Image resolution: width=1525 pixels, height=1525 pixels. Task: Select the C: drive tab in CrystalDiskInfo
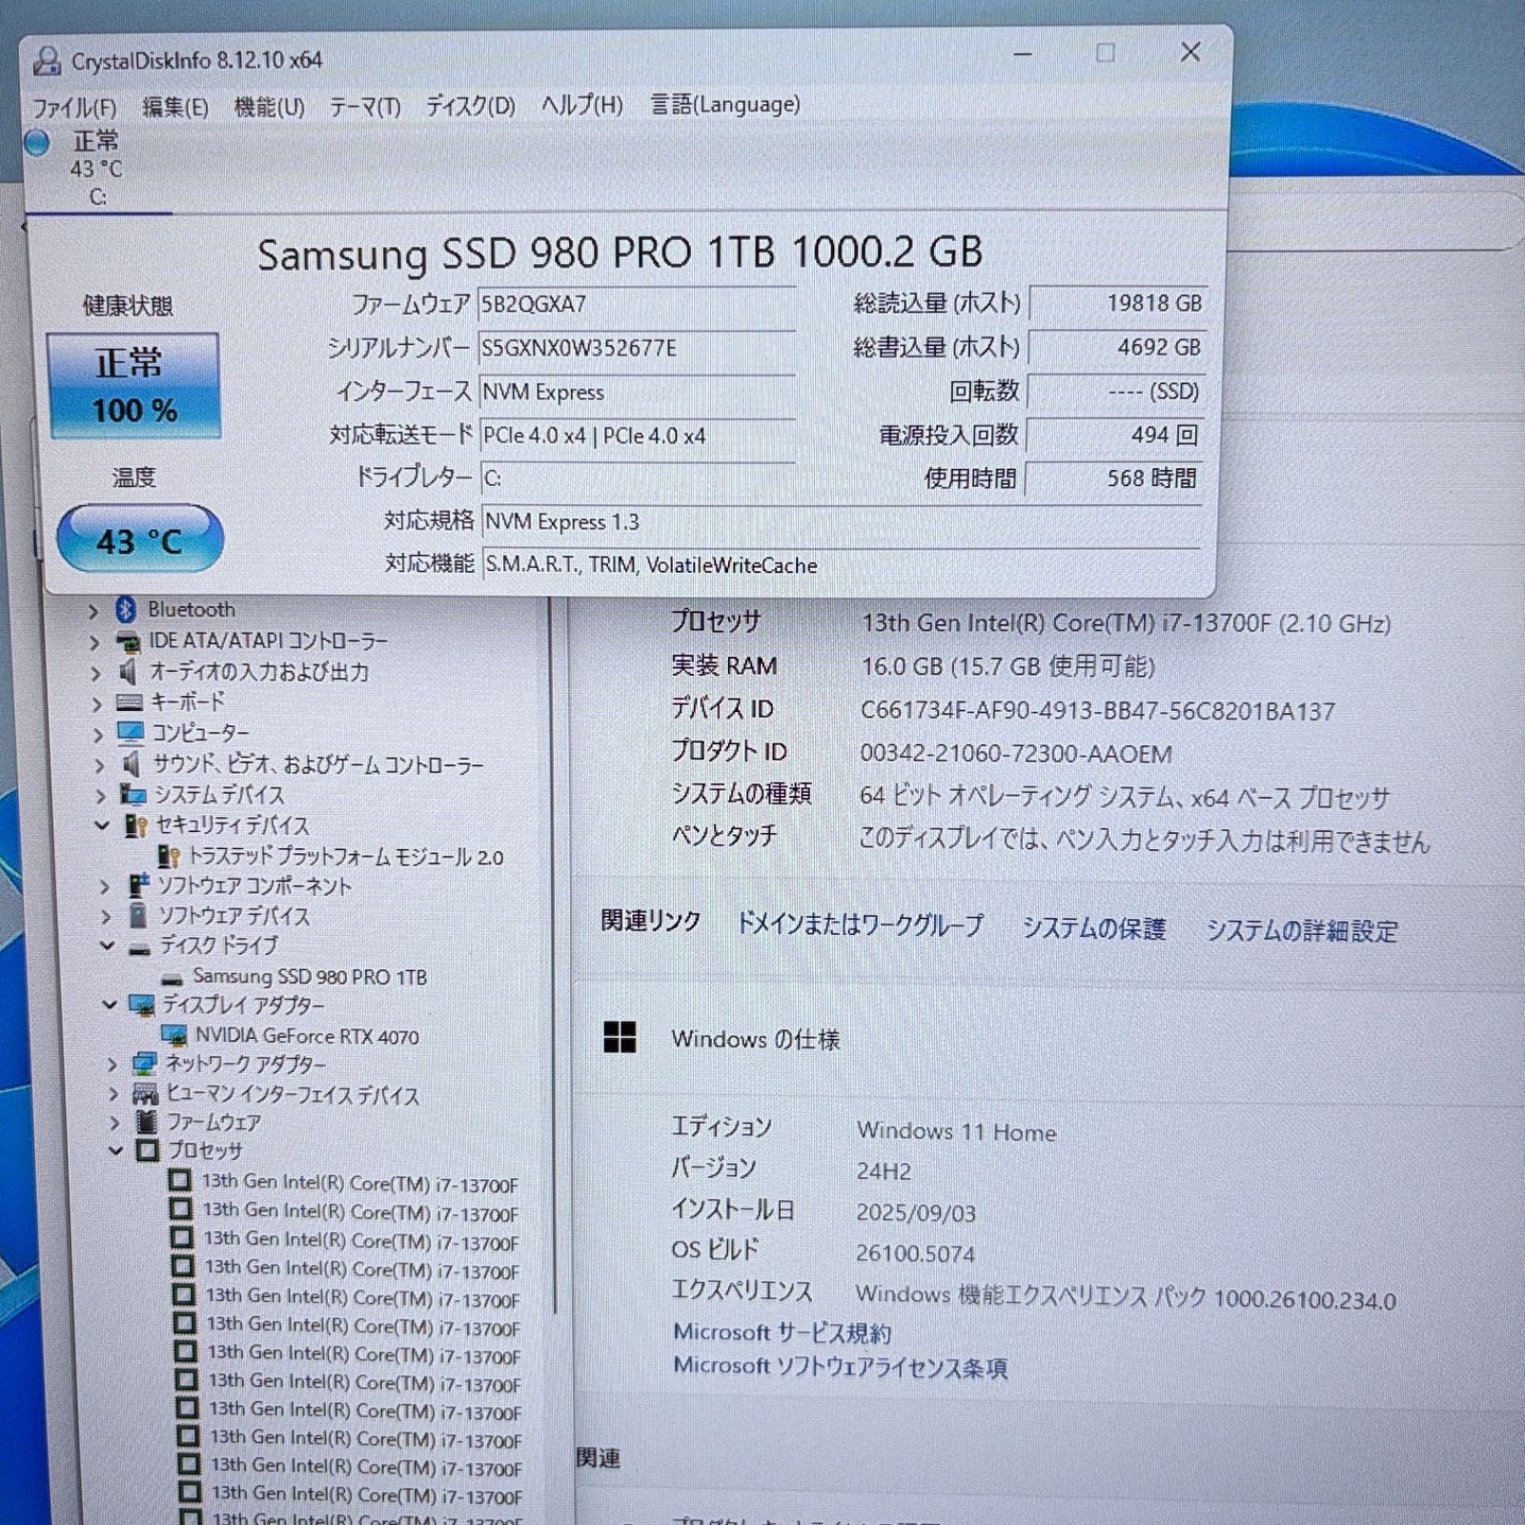[96, 169]
